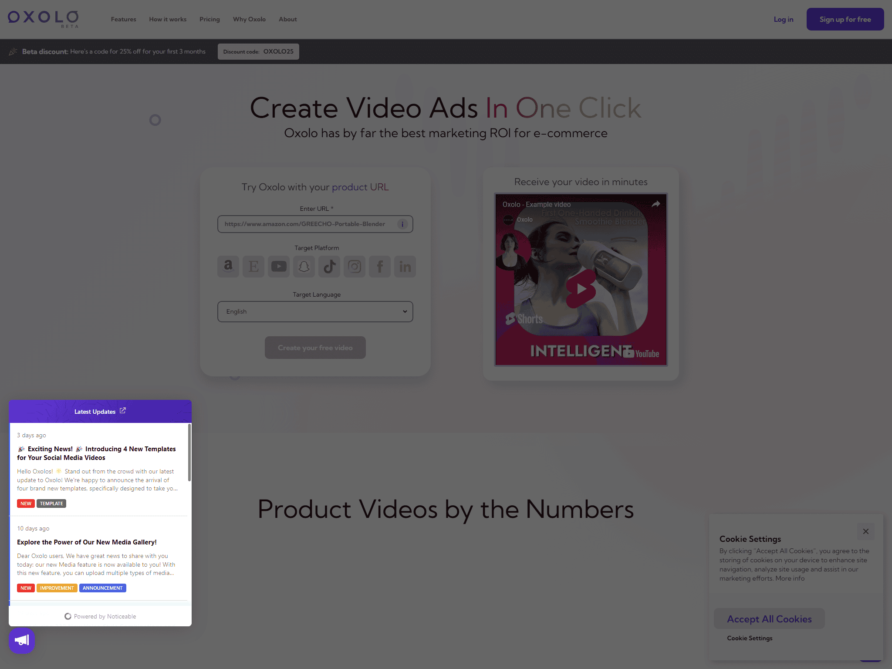892x669 pixels.
Task: Click Create your free video button
Action: 315,348
